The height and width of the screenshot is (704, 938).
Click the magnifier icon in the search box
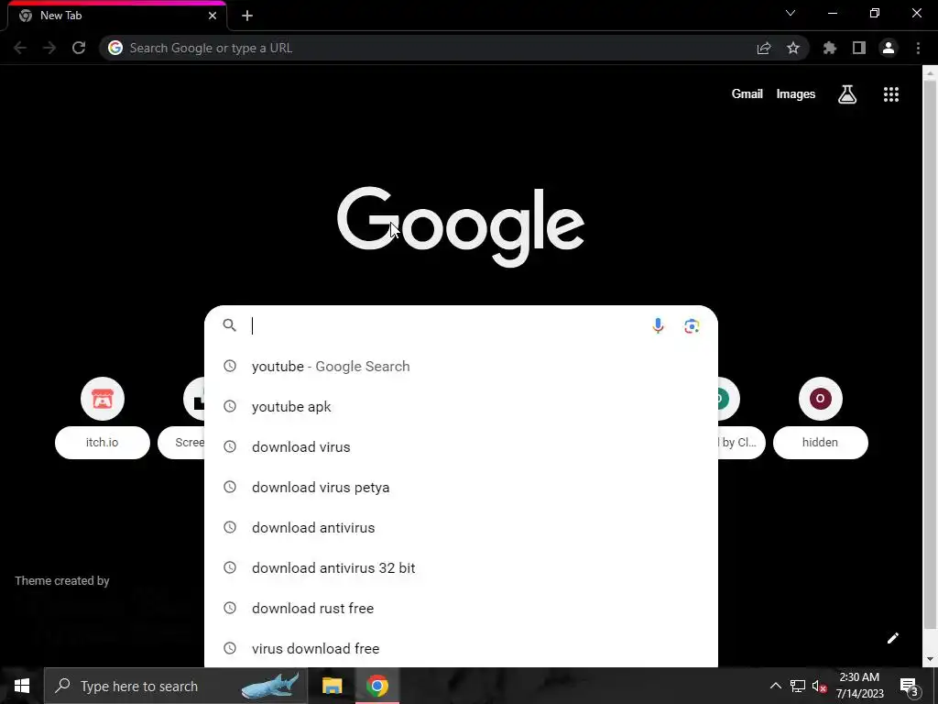230,325
